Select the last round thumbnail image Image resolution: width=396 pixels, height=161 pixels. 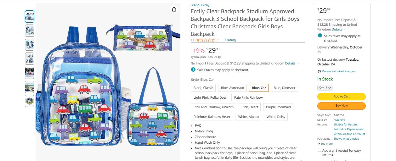tap(30, 101)
